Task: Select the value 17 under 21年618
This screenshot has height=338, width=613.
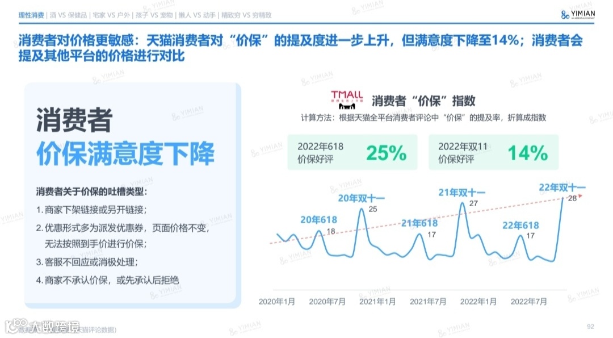Action: pyautogui.click(x=431, y=235)
